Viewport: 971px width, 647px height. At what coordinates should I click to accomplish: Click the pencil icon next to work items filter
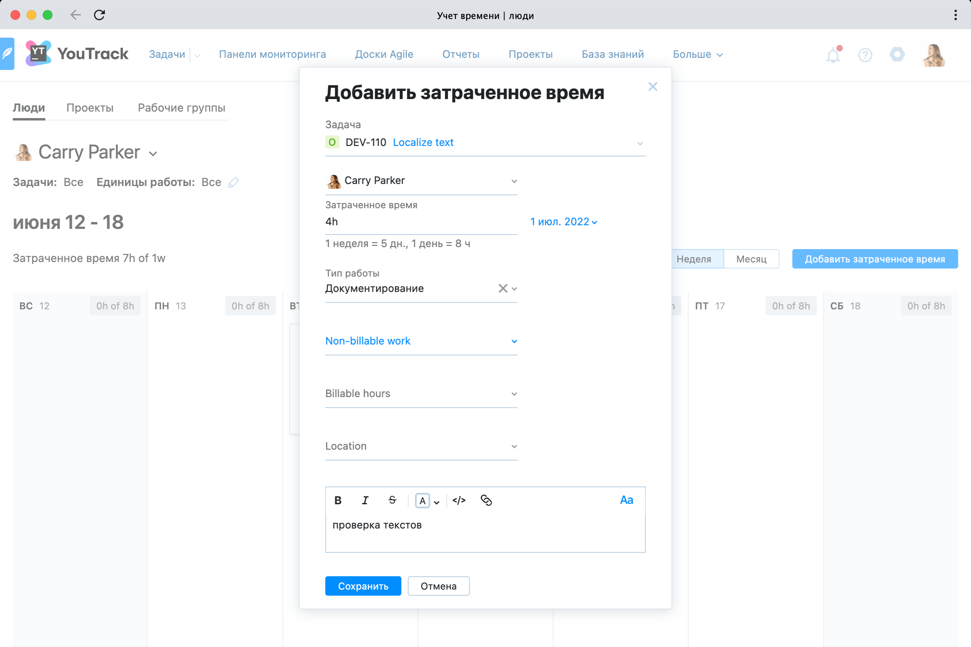coord(234,182)
